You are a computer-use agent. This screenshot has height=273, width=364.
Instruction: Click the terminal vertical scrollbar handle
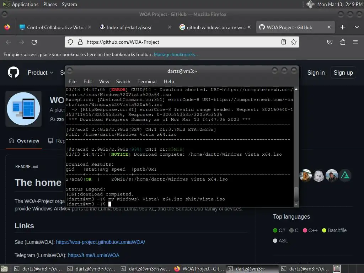pyautogui.click(x=296, y=194)
